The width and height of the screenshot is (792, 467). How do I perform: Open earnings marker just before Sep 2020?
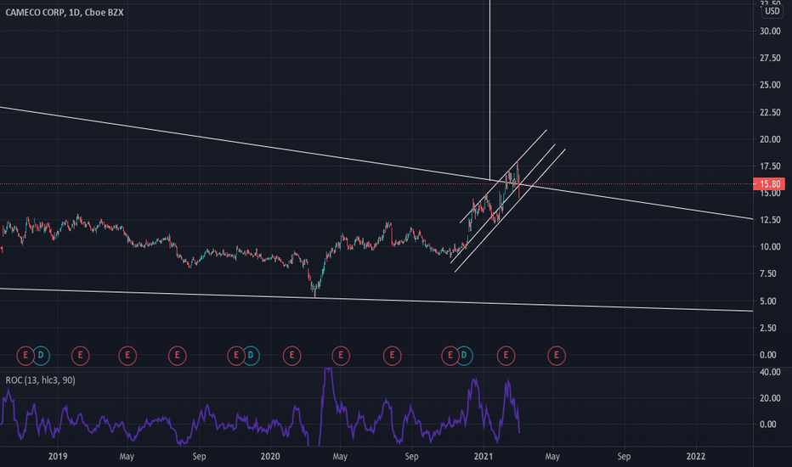tap(392, 356)
